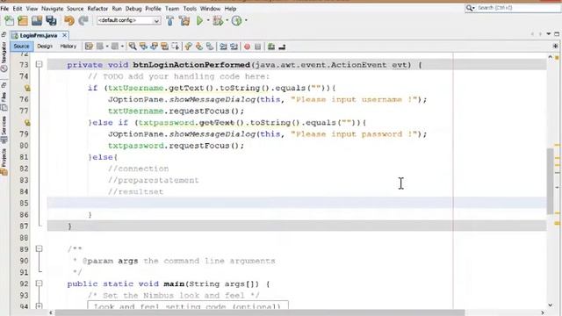
Task: Click the Find Selection magnifier icon
Action: click(x=133, y=47)
